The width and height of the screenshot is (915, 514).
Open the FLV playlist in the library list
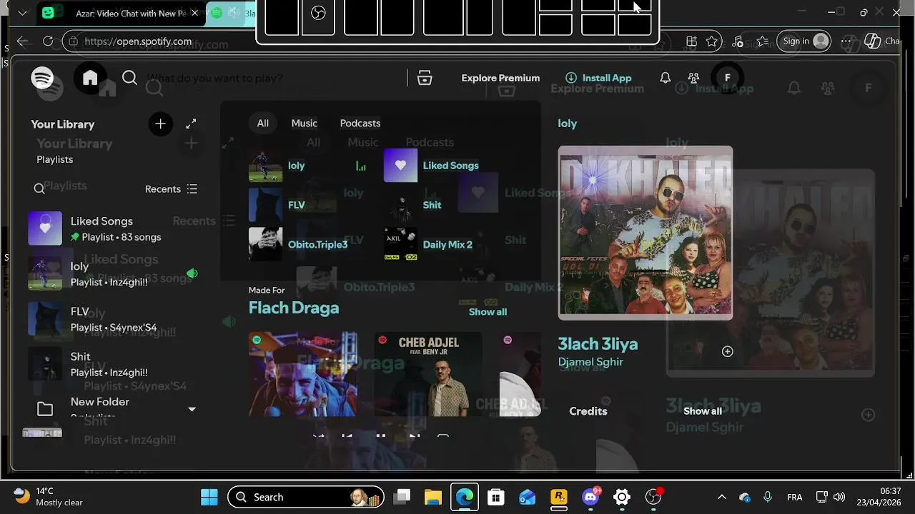click(x=114, y=319)
